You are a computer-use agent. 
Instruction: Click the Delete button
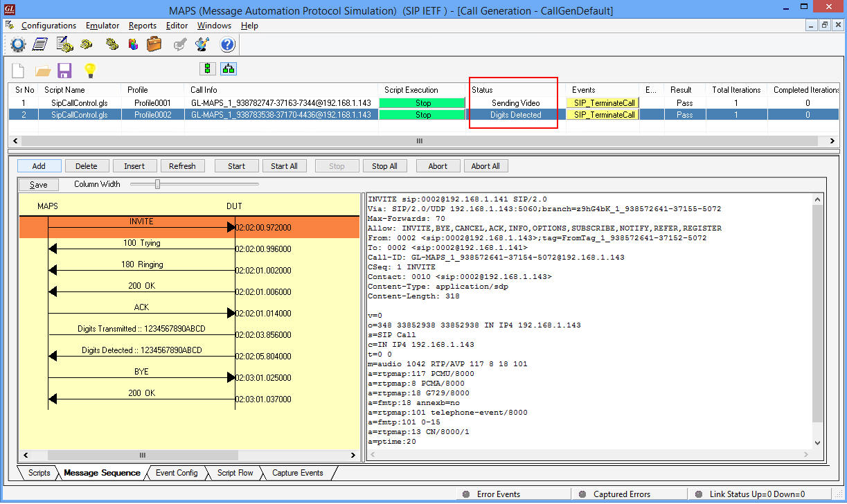coord(87,166)
